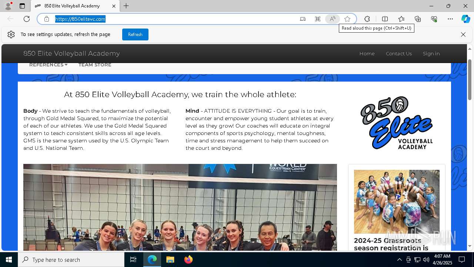The image size is (474, 267).
Task: Click the 'Body' paragraph heading text
Action: pos(30,111)
